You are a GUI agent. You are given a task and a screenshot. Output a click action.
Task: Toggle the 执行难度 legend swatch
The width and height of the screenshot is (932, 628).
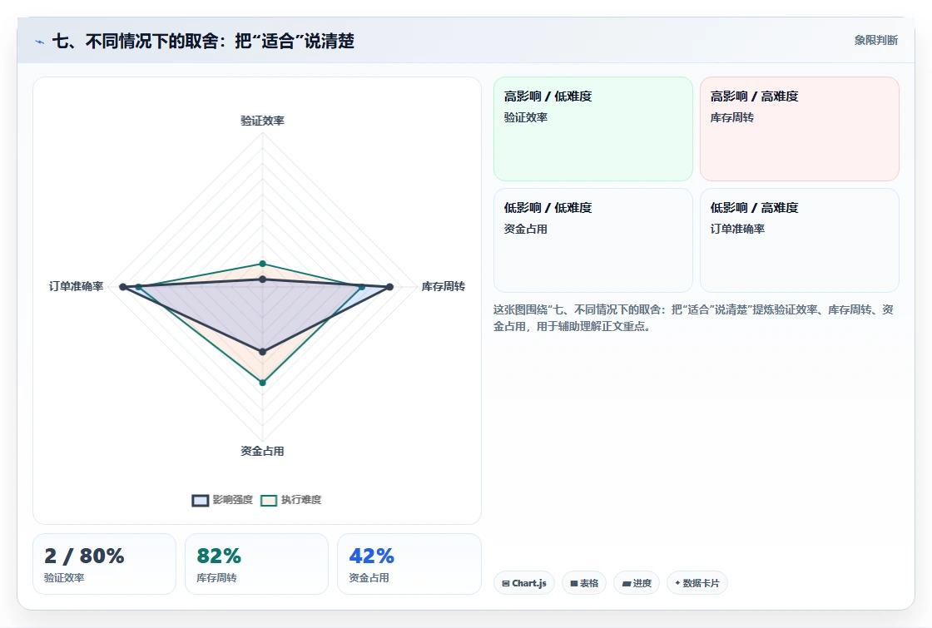(269, 500)
